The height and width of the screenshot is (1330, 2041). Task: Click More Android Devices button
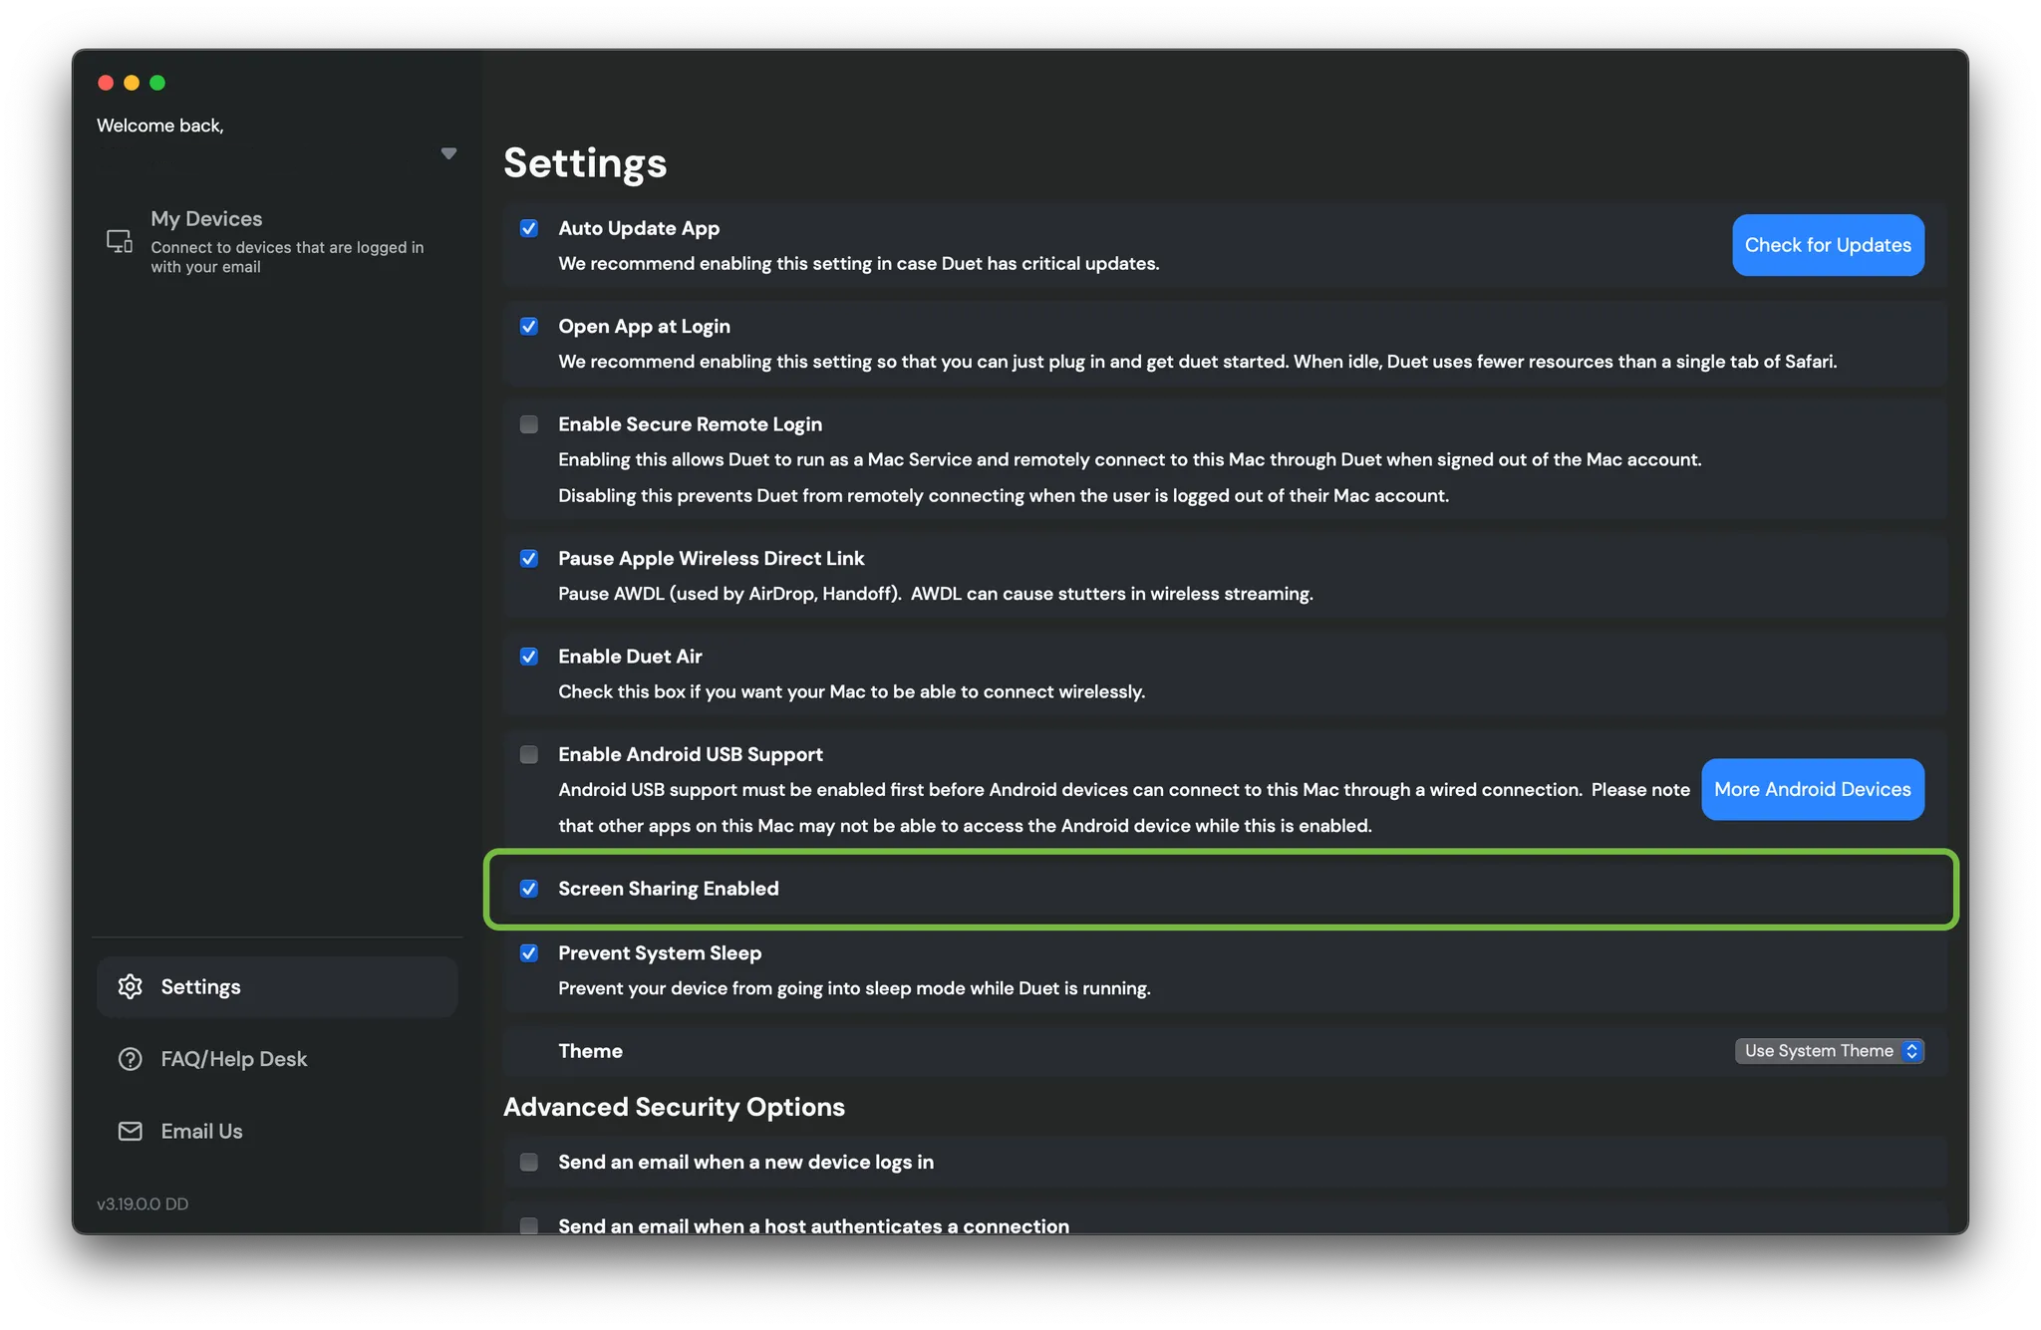(1812, 789)
